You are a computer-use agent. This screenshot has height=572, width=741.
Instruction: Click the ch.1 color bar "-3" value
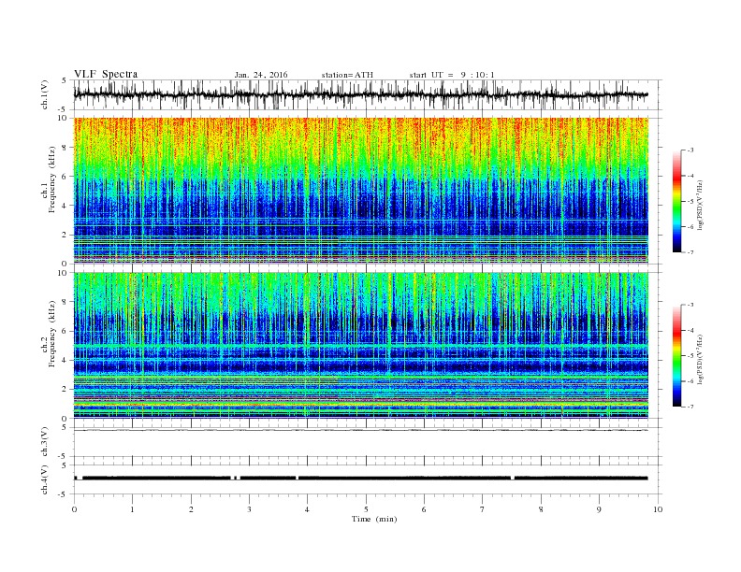690,150
